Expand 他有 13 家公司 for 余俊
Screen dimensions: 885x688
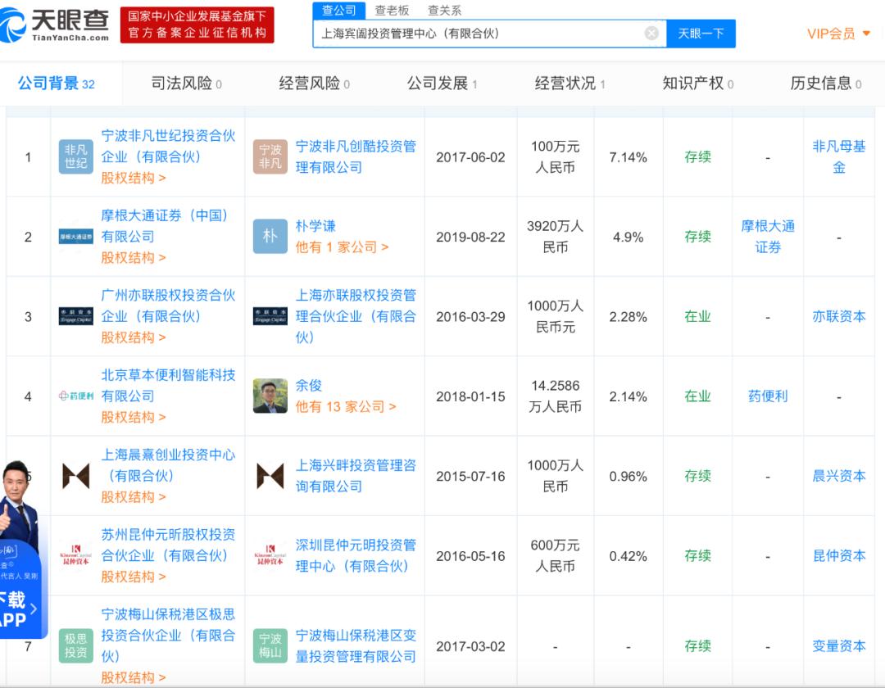tap(345, 406)
